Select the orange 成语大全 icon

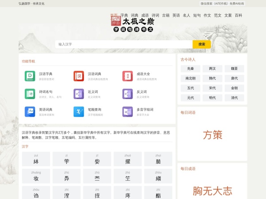(x=127, y=76)
